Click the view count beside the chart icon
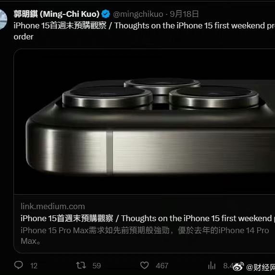Screen dimensions: 275x275 coord(228,266)
